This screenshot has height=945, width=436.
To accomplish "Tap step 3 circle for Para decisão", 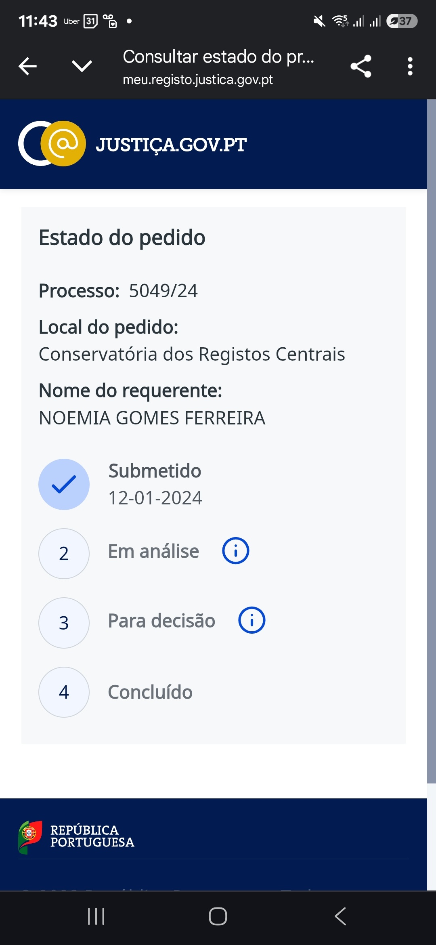I will coord(64,623).
